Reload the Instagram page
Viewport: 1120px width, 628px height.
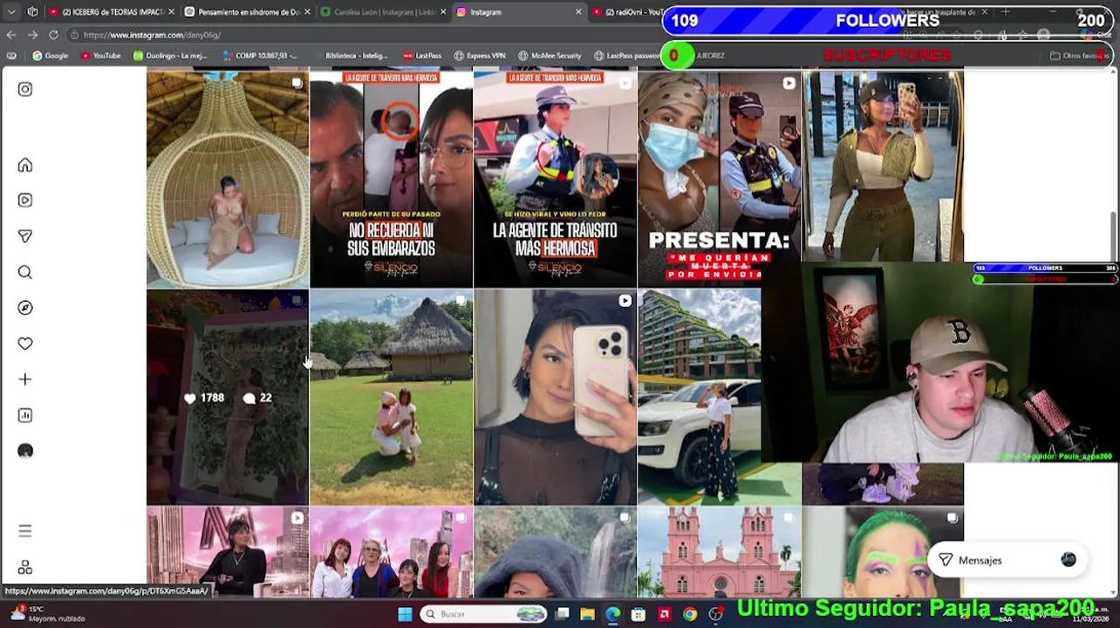[x=53, y=35]
